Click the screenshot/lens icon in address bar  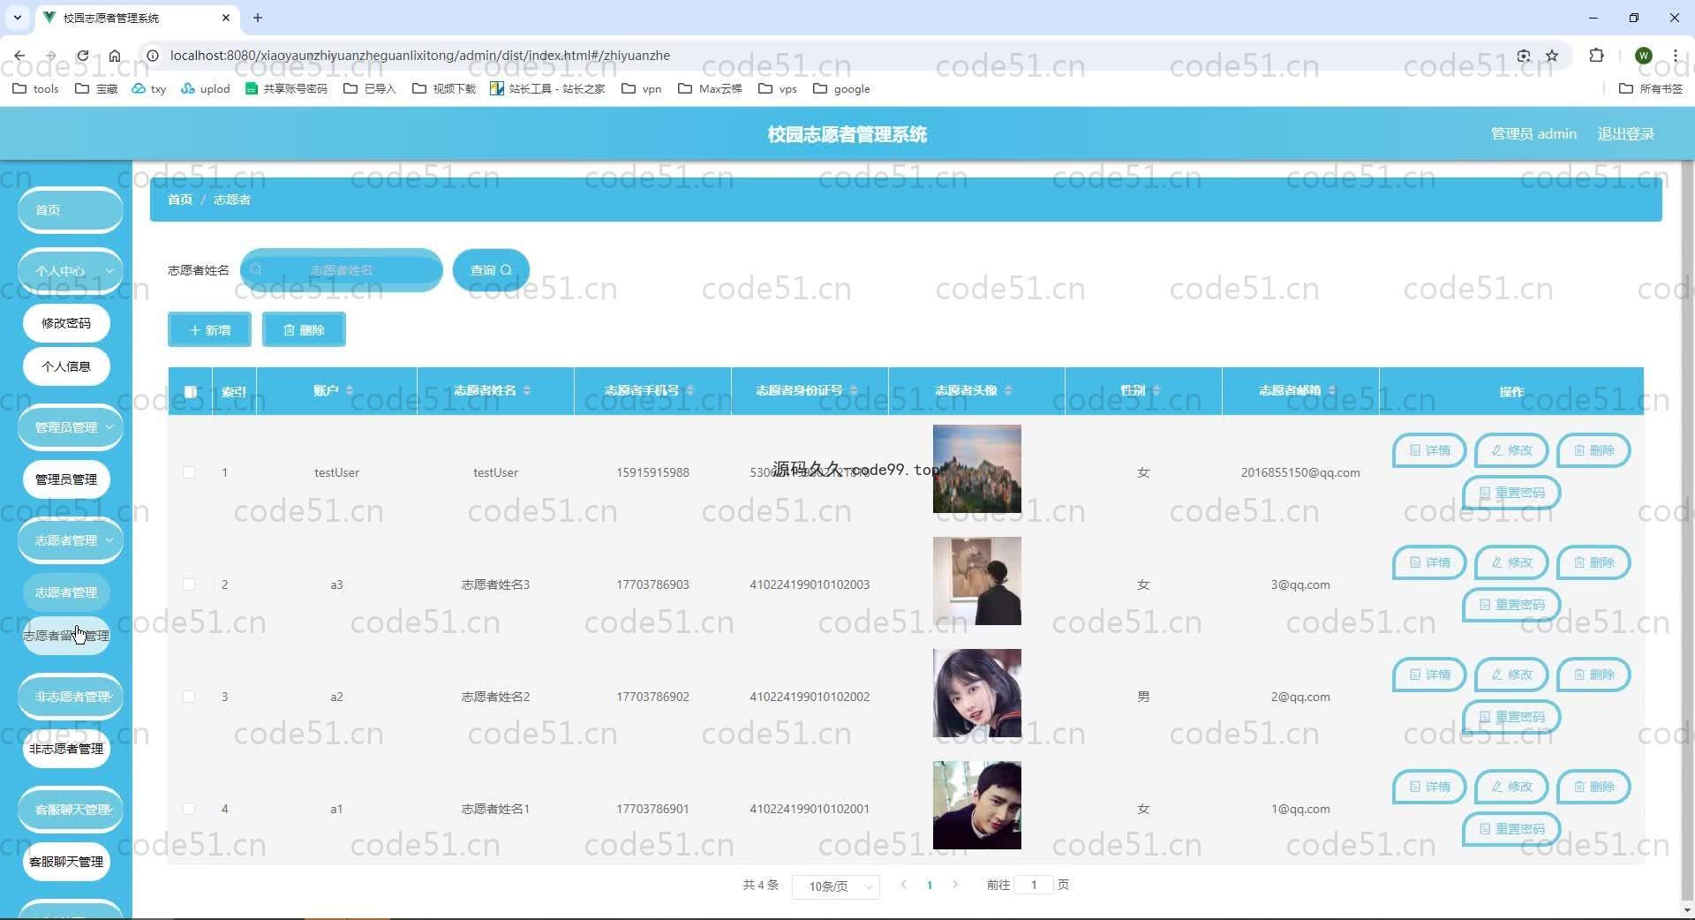(1524, 56)
